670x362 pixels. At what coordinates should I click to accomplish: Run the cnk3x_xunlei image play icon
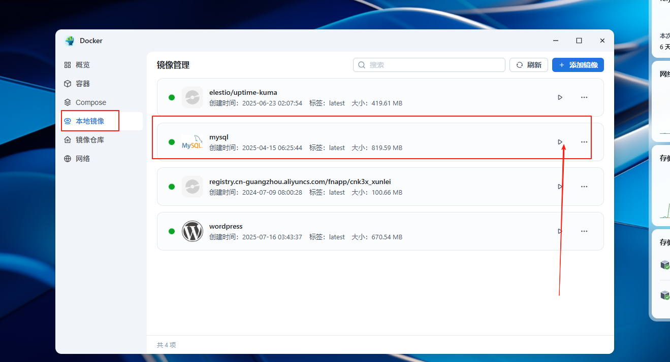[x=560, y=187]
